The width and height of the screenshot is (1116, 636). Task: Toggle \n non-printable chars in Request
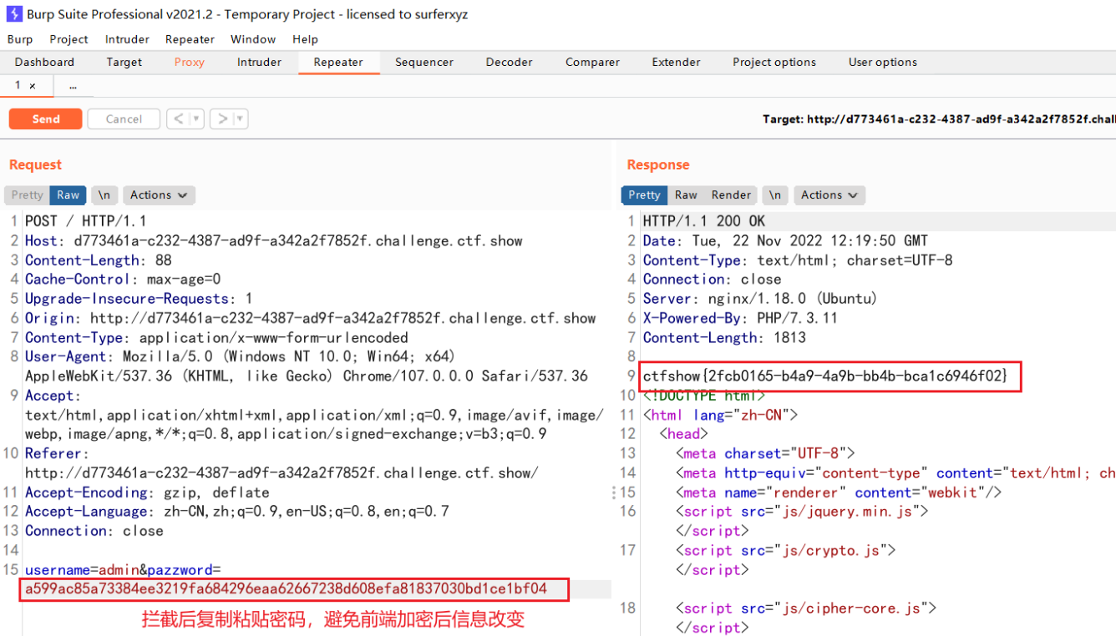point(104,195)
